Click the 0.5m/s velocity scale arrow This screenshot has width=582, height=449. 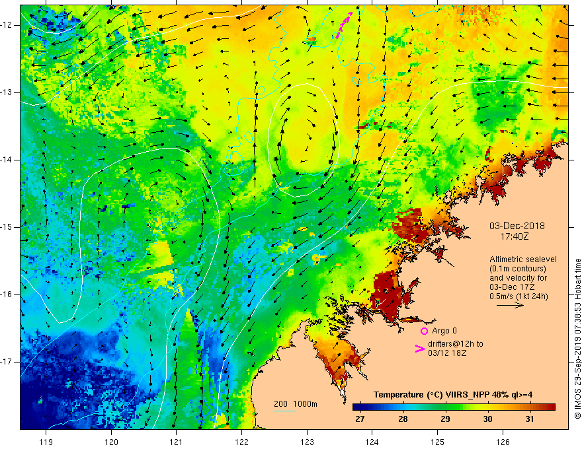510,305
